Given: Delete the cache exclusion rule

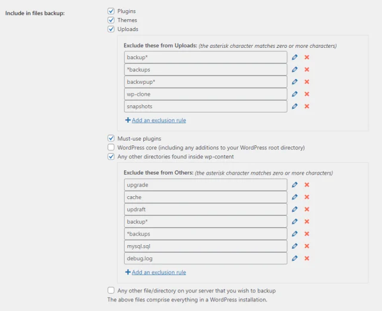Looking at the screenshot, I should 307,197.
